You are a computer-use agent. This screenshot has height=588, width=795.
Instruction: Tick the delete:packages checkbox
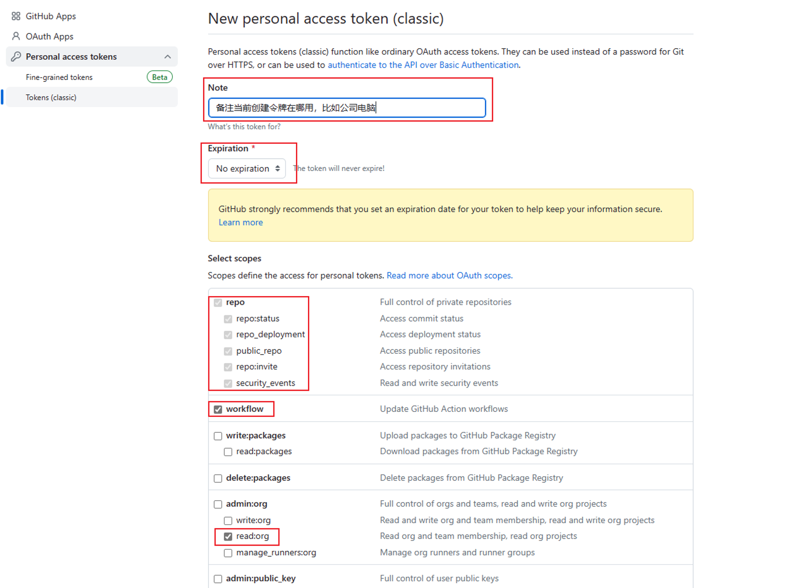(218, 479)
